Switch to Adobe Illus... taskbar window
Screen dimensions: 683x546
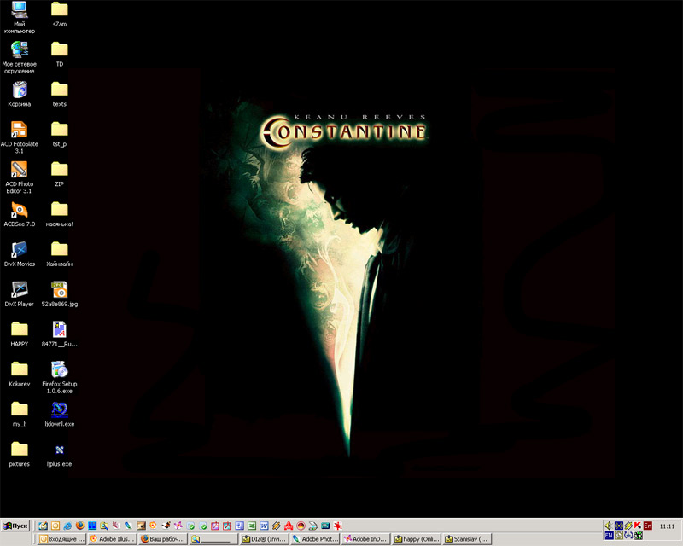click(x=112, y=539)
